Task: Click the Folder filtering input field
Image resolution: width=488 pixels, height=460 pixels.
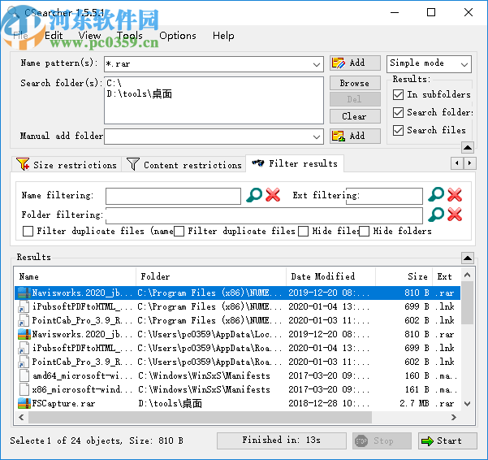Action: (264, 215)
